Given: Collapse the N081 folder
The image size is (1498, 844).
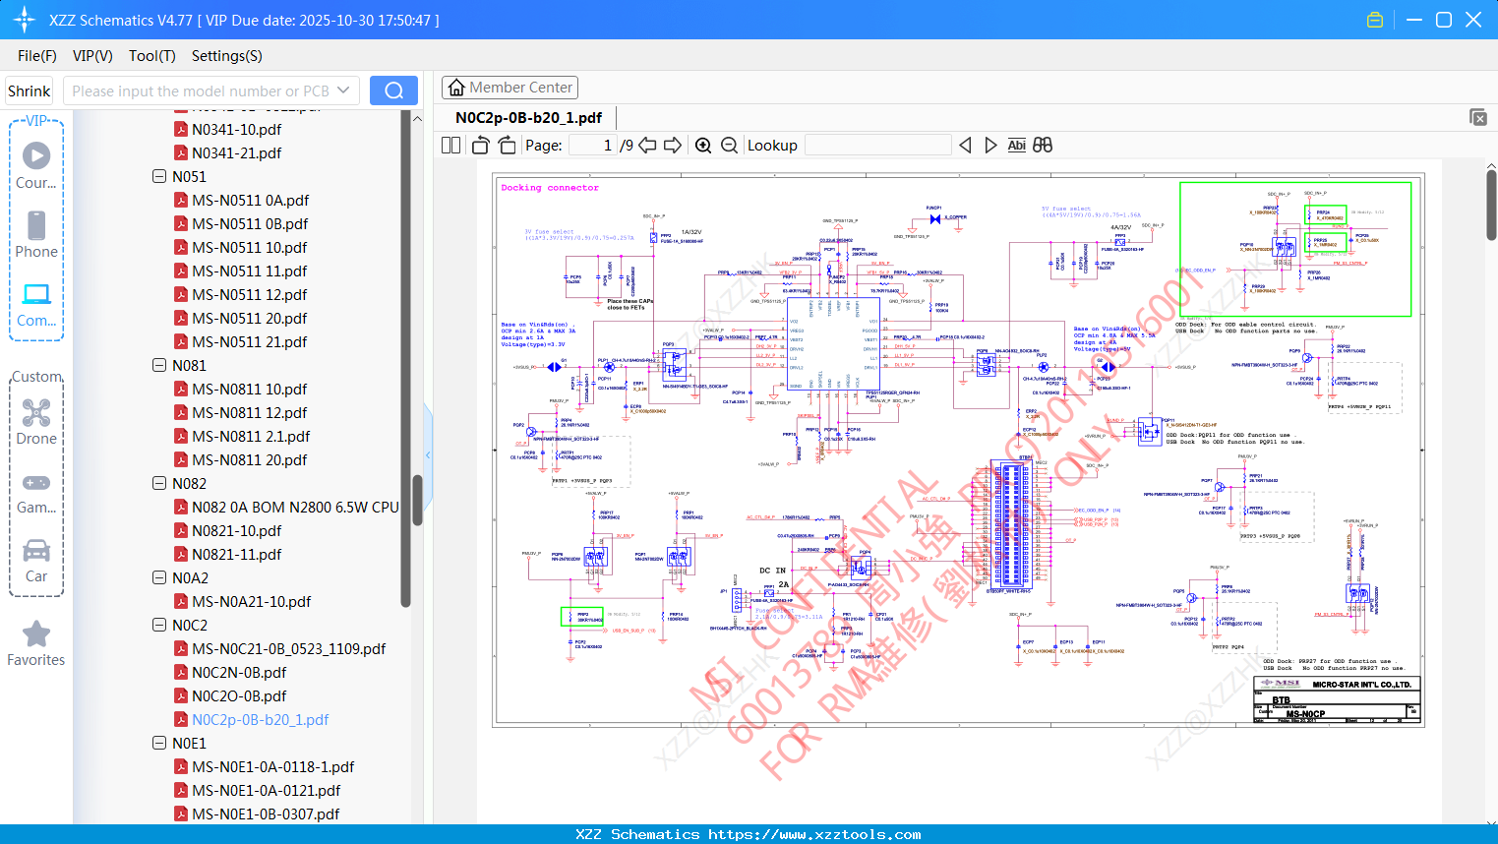Looking at the screenshot, I should pyautogui.click(x=159, y=365).
